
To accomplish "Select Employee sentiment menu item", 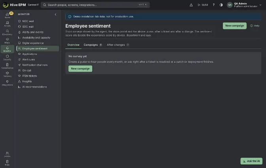I will 38,49.
